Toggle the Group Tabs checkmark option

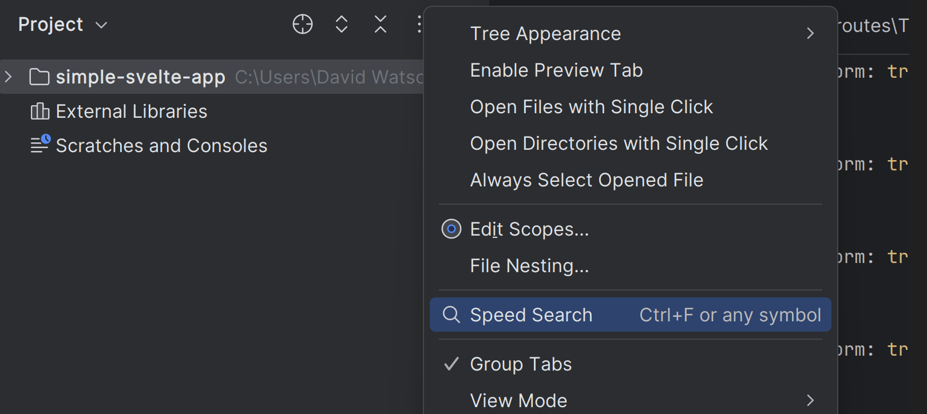520,364
